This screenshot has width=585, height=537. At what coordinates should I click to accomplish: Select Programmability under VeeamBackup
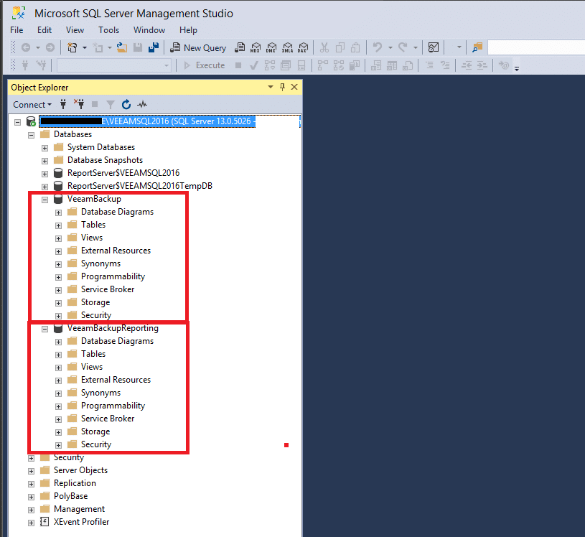(113, 276)
